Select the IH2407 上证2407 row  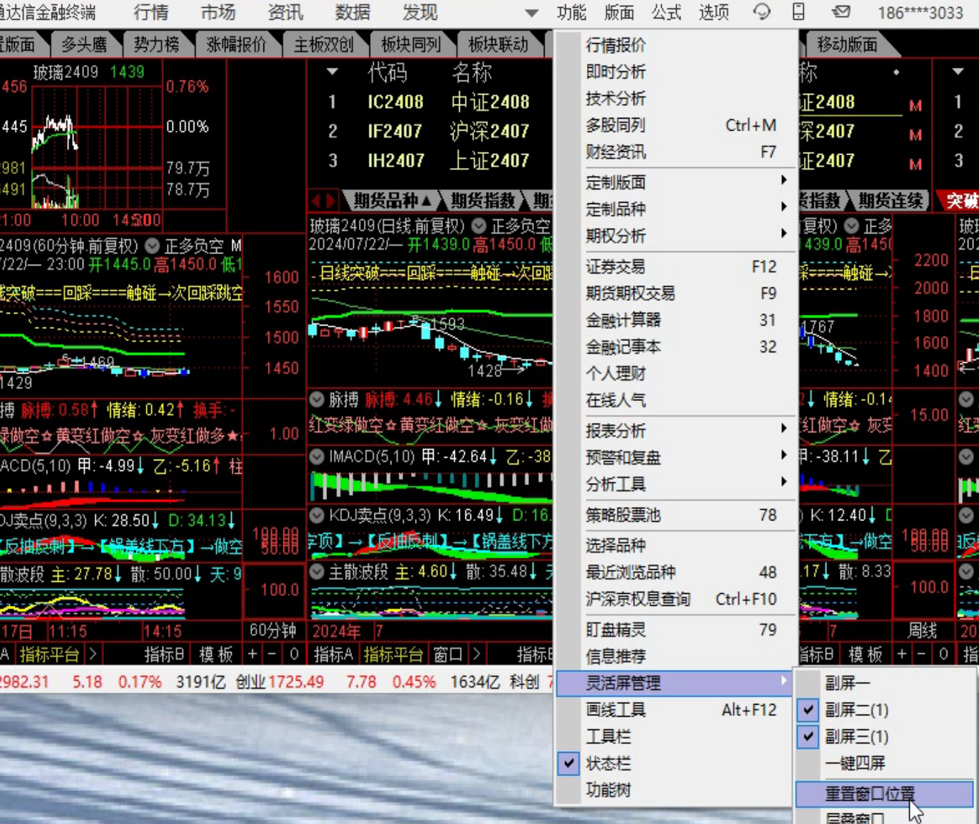pyautogui.click(x=429, y=161)
